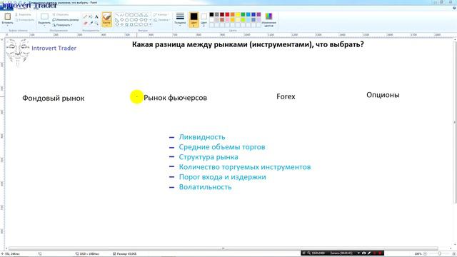
Task: Select the Eraser tool
Action: 86,23
